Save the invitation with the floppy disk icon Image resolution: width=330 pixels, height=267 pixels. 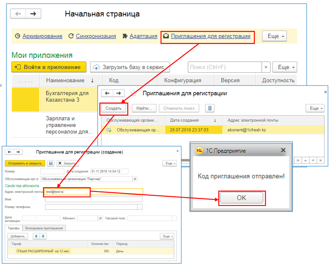click(x=51, y=163)
